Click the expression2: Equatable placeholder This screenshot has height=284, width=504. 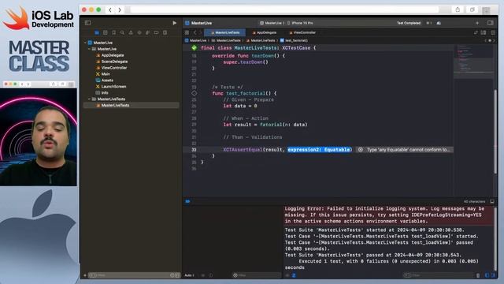319,150
